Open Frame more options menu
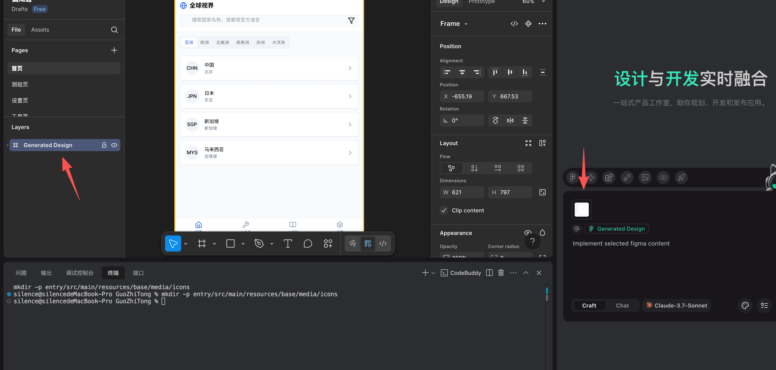Viewport: 776px width, 370px height. [542, 23]
